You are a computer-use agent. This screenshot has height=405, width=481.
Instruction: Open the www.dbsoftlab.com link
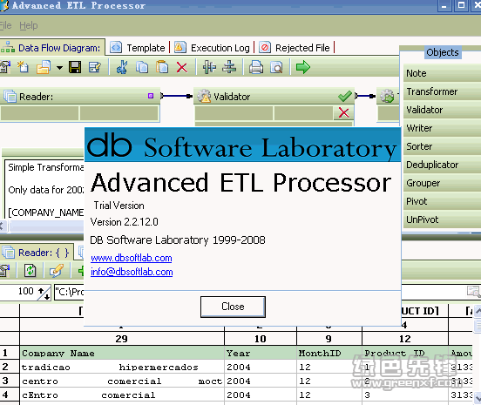point(132,258)
